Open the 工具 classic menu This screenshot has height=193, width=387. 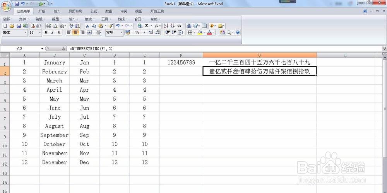tap(106, 19)
